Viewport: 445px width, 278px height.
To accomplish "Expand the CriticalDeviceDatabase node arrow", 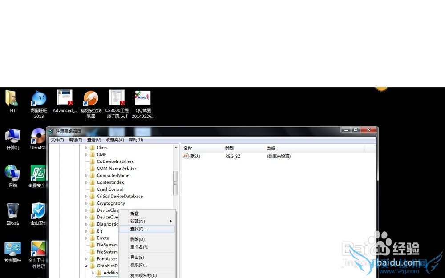I will point(86,197).
